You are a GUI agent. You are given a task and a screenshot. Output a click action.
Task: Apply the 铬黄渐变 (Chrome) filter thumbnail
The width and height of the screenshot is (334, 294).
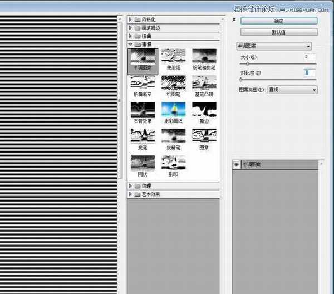point(142,83)
